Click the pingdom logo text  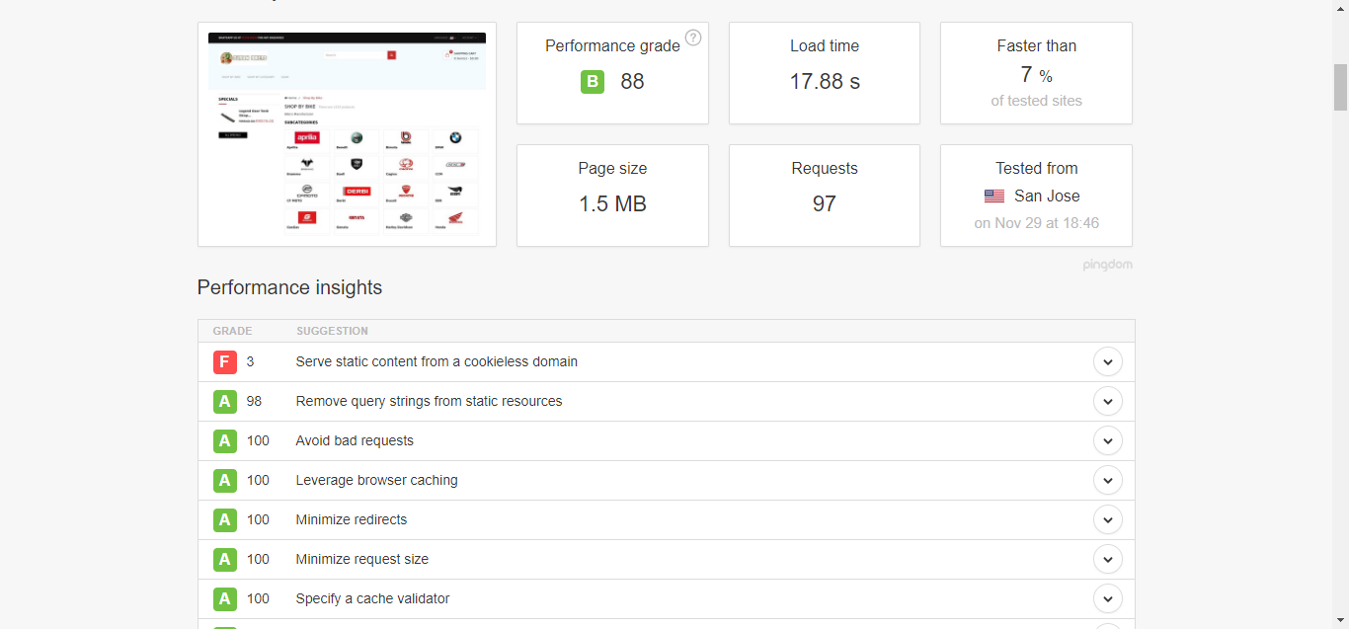click(x=1108, y=265)
